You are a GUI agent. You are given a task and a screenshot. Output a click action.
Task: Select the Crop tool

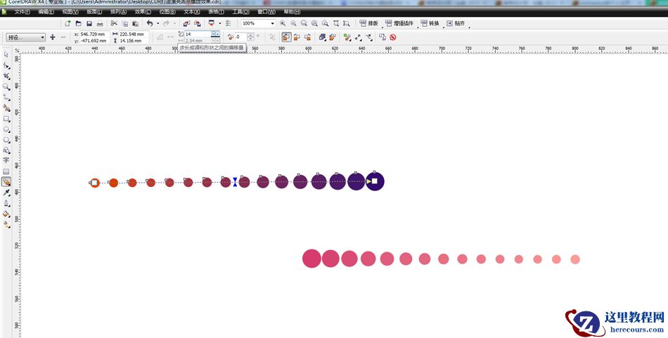pos(6,76)
